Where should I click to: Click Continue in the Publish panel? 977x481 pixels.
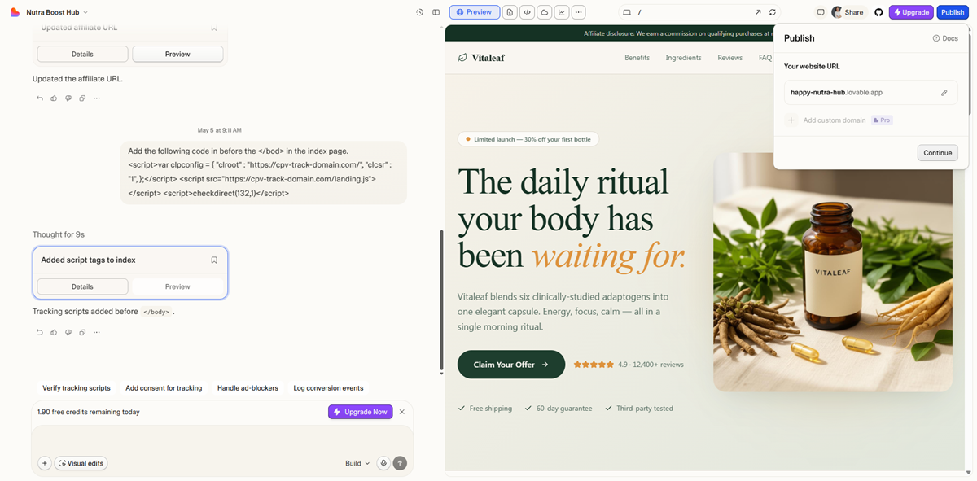938,152
